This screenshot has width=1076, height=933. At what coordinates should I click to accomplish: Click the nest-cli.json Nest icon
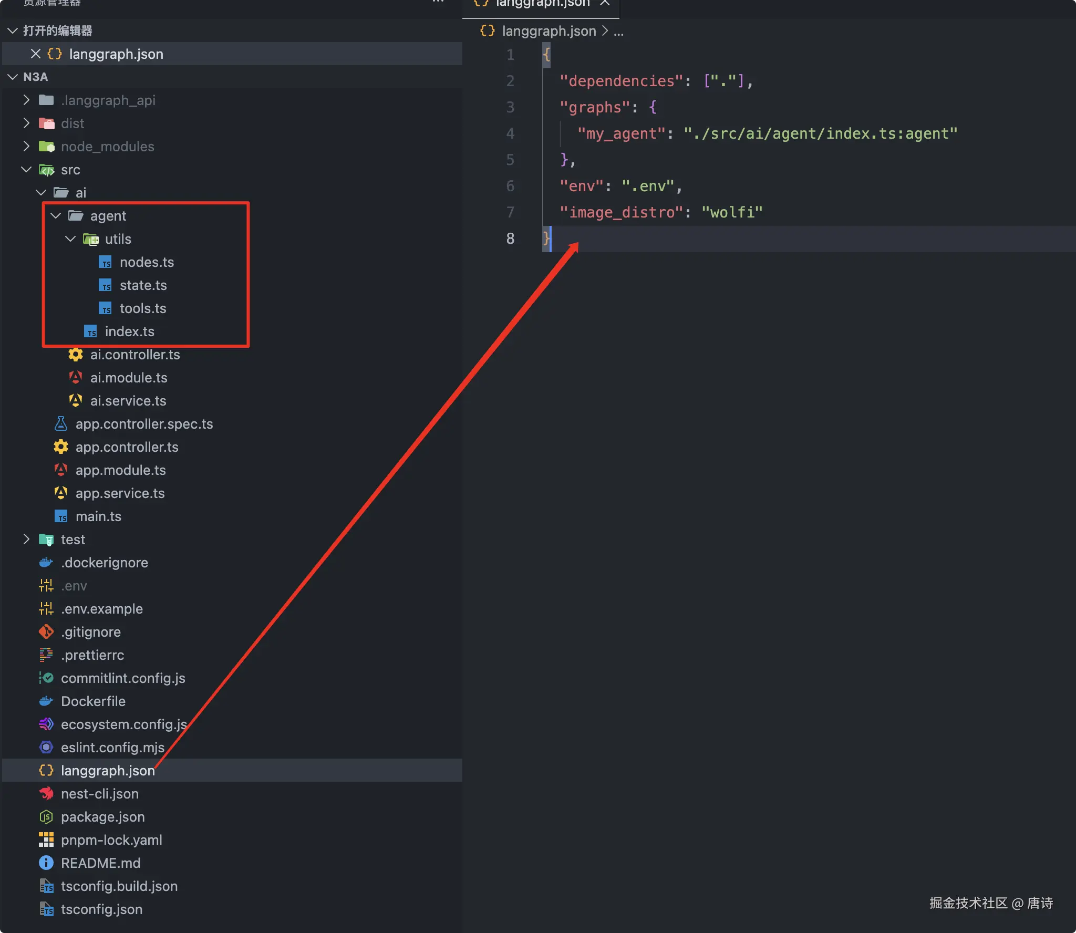pos(46,794)
